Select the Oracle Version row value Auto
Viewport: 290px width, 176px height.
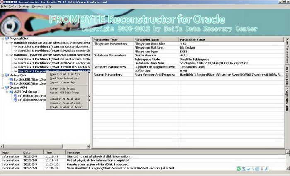(x=184, y=55)
